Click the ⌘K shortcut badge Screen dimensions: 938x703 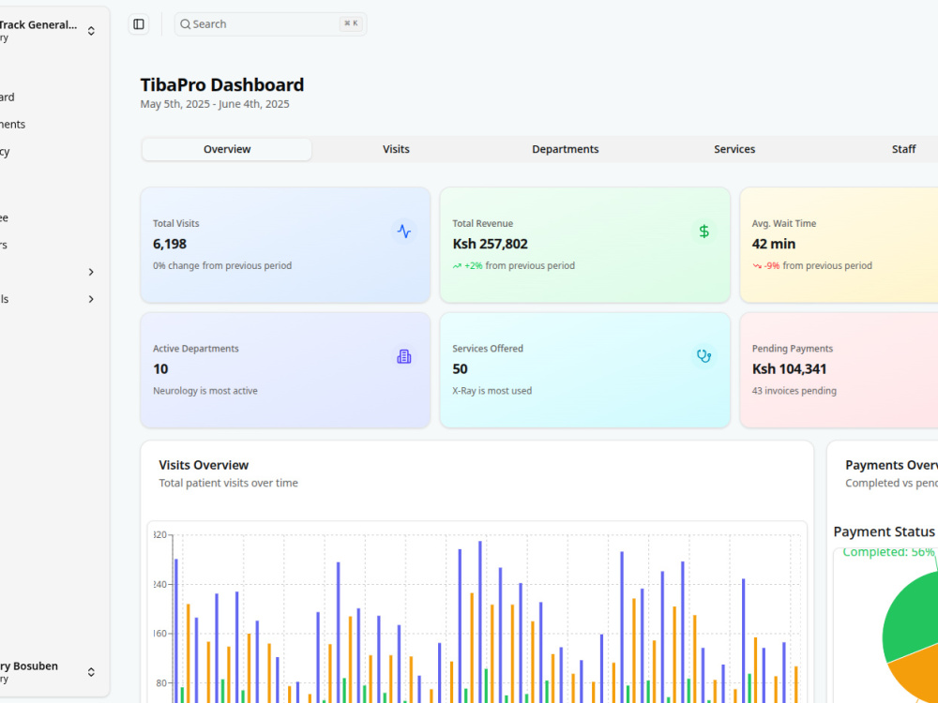point(351,24)
